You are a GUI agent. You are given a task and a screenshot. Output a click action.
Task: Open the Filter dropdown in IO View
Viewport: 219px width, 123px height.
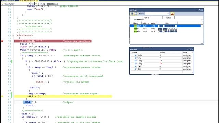[168, 14]
